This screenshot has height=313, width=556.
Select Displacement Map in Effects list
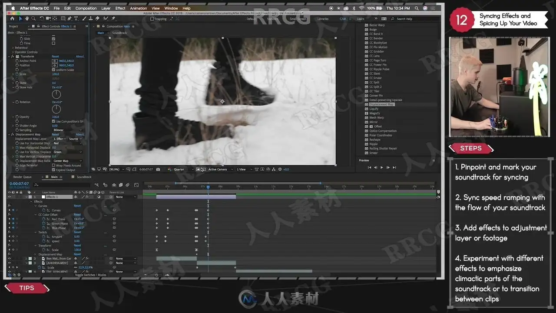pos(381,104)
